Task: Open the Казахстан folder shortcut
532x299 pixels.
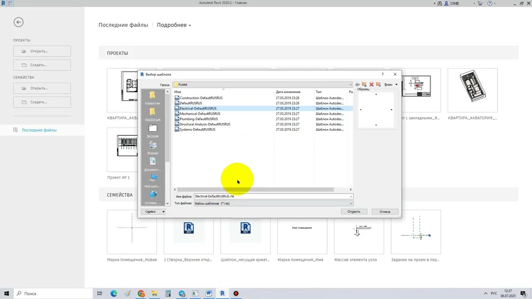Action: click(153, 98)
